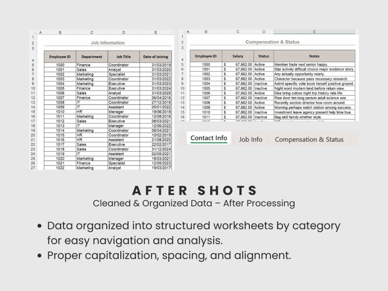This screenshot has width=388, height=291.
Task: Open the Compensation & Status sheet tab
Action: point(309,139)
